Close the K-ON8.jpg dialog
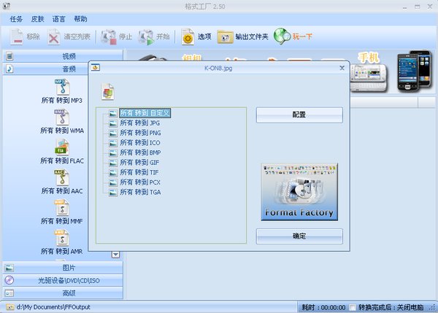 tap(342, 68)
